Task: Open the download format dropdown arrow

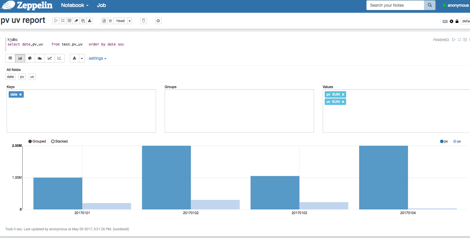Action: pos(82,58)
